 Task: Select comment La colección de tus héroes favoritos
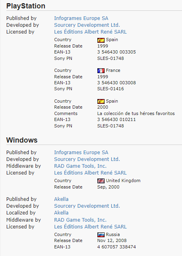click(x=136, y=113)
